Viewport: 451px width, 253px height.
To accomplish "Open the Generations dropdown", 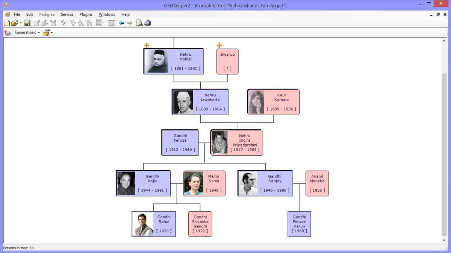I will pos(27,33).
